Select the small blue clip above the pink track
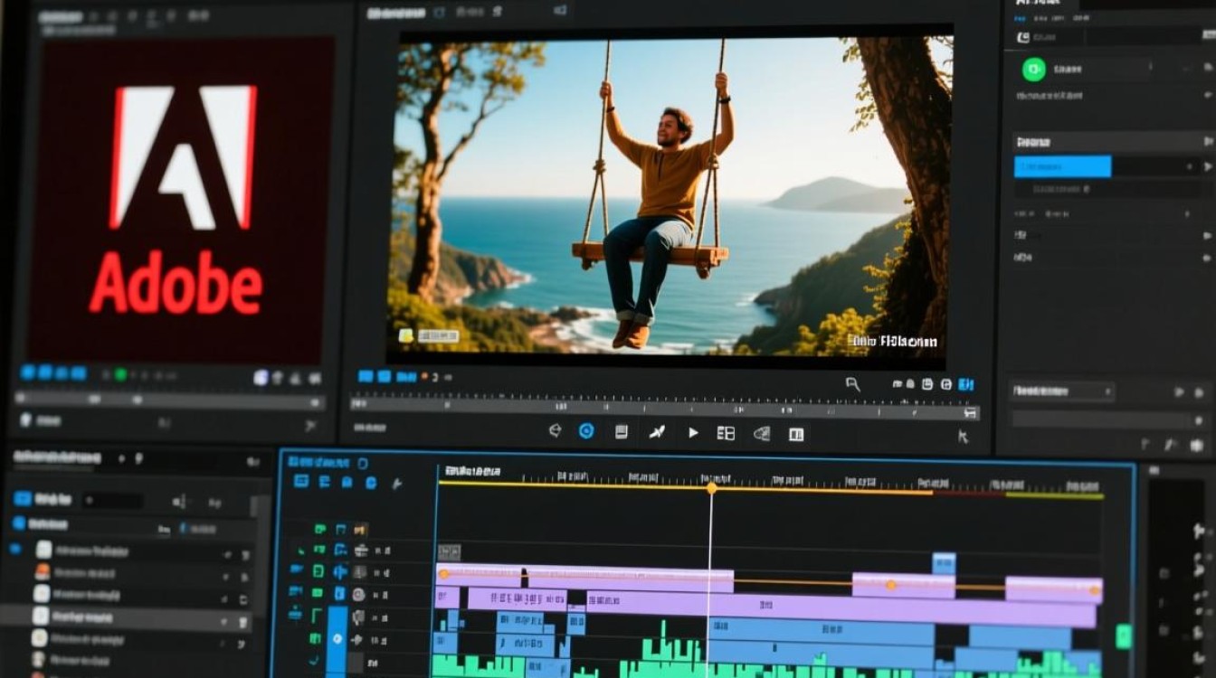1216x678 pixels. [x=944, y=563]
